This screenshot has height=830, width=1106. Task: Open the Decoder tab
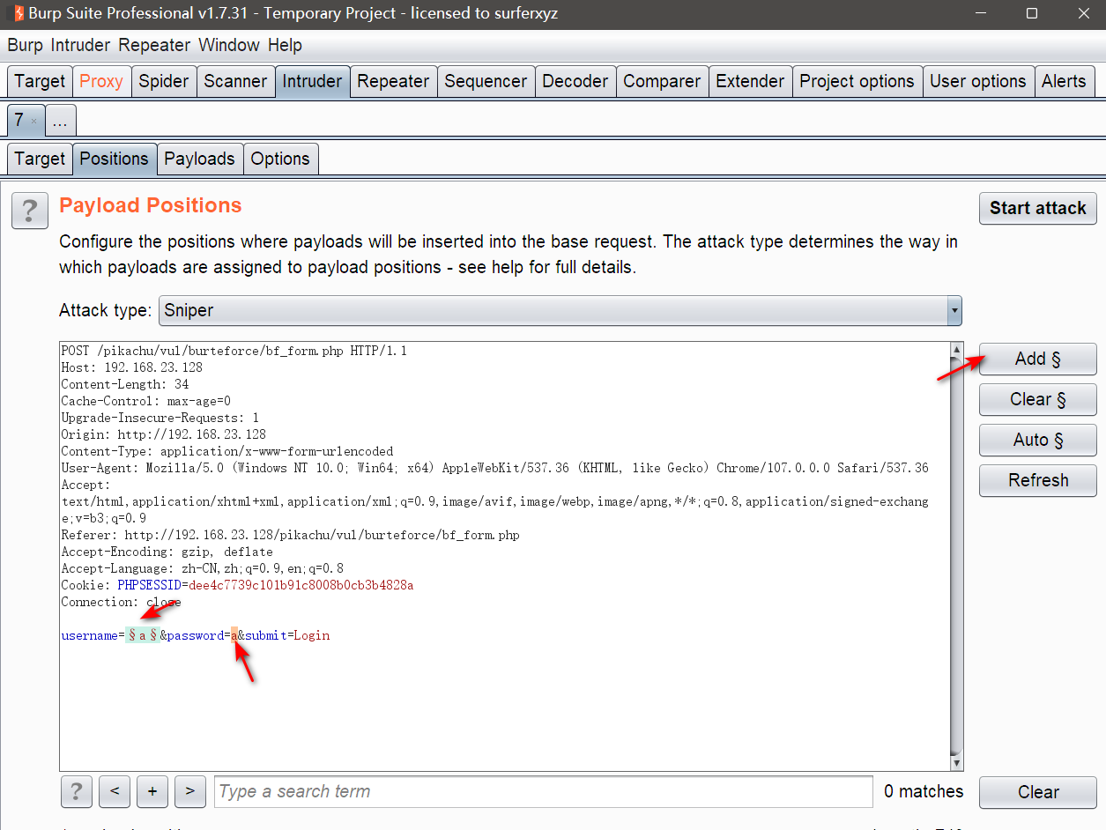(x=575, y=81)
